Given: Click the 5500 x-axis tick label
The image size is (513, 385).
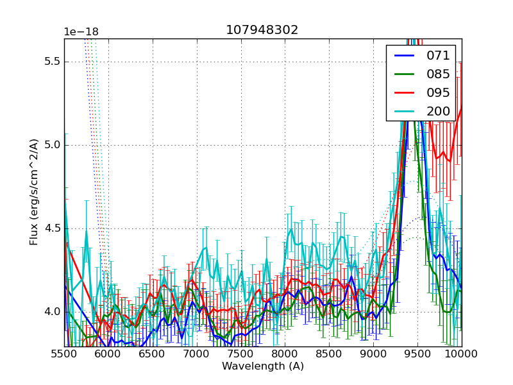Looking at the screenshot, I should (64, 354).
